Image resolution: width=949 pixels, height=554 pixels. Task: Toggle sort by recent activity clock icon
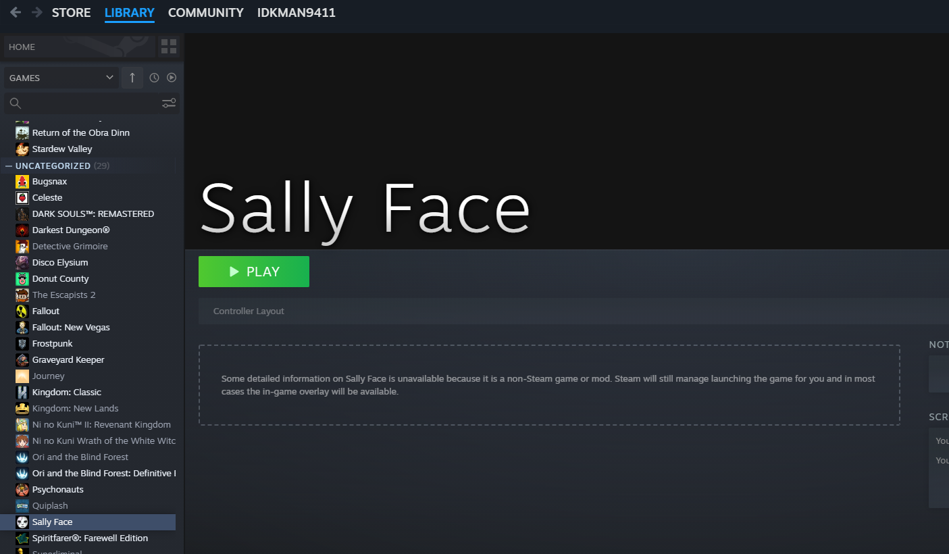tap(154, 78)
